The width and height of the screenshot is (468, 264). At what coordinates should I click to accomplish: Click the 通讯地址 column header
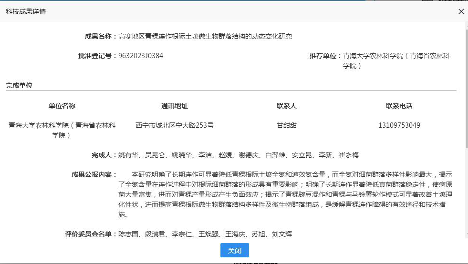[x=175, y=106]
